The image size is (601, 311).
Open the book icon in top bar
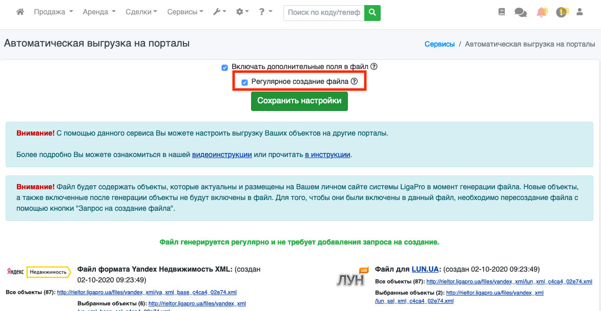tap(502, 12)
